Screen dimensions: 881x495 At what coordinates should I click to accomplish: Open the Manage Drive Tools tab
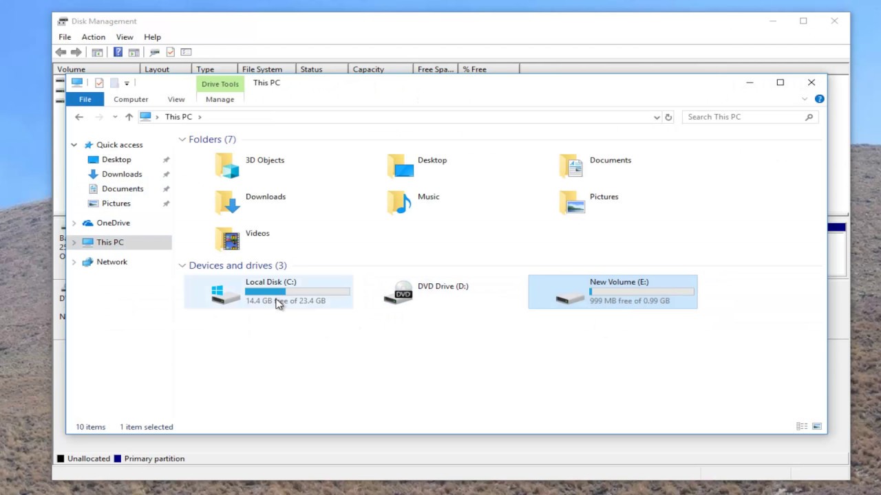coord(220,100)
